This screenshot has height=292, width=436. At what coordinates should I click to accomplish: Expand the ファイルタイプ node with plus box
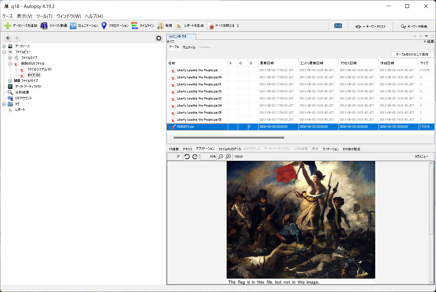point(10,58)
